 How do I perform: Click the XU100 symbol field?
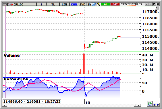point(25,4)
